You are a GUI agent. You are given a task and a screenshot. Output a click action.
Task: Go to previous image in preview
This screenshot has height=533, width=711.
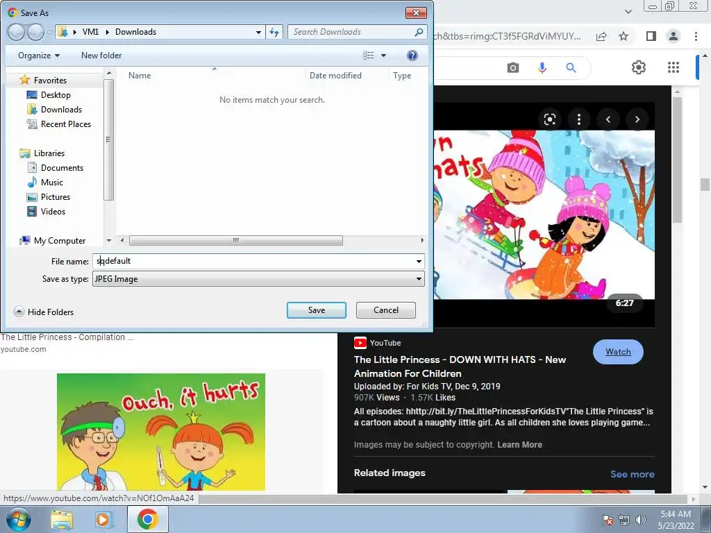(x=608, y=119)
